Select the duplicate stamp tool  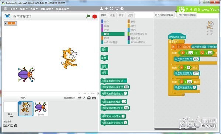tap(102, 9)
